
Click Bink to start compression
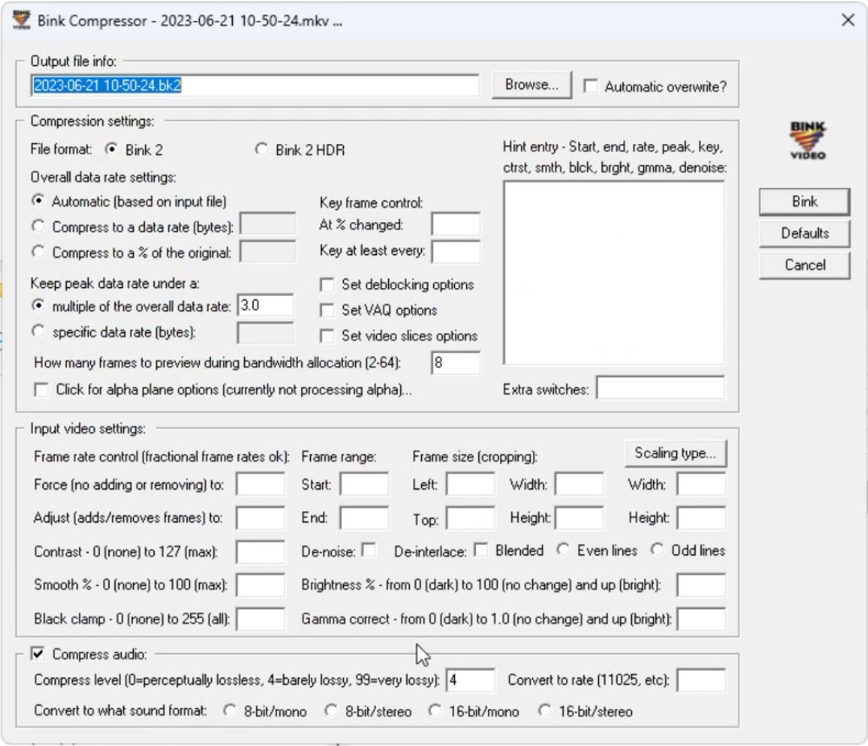click(804, 202)
